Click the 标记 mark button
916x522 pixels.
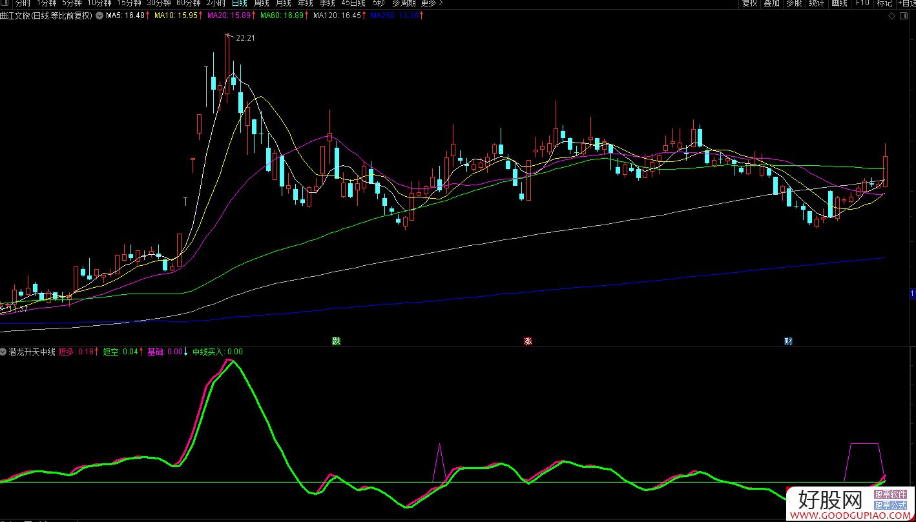click(x=884, y=3)
